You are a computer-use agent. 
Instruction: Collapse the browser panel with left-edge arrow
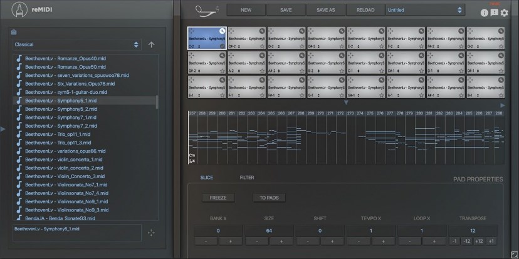pos(3,129)
